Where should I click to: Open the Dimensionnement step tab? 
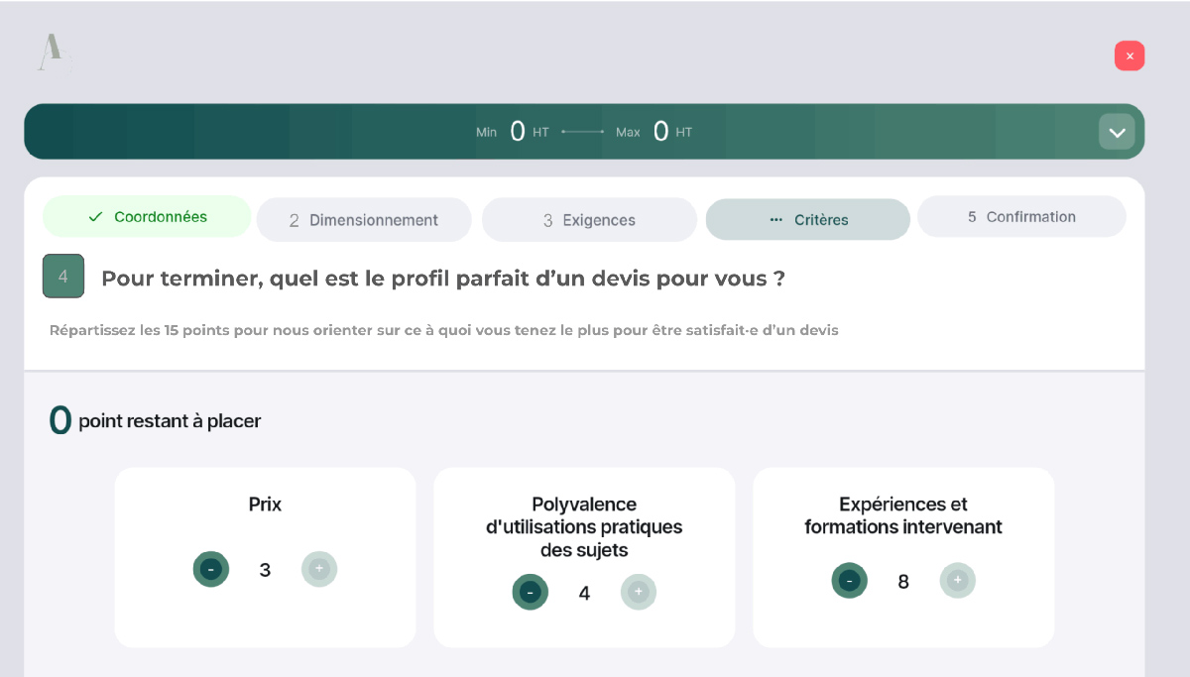[364, 220]
